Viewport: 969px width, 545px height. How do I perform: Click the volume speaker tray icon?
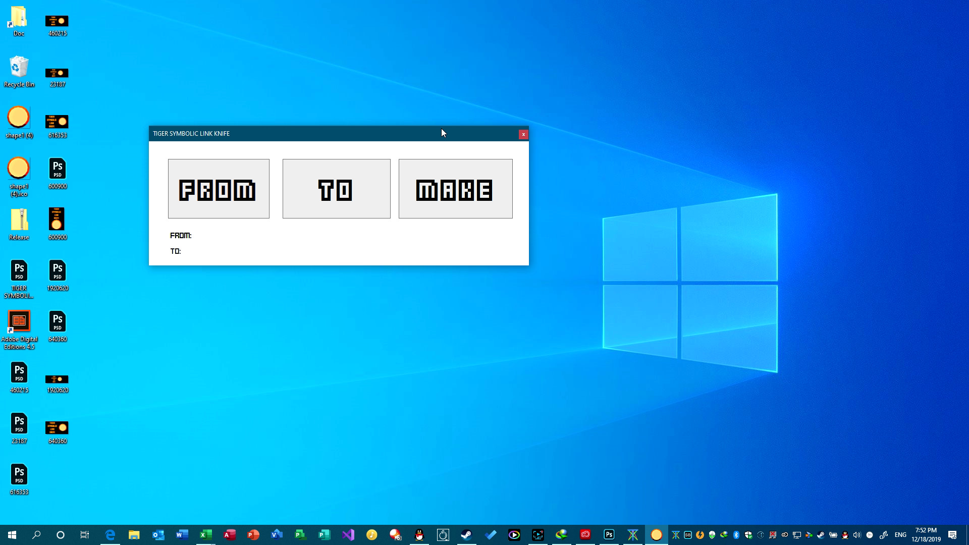(857, 534)
